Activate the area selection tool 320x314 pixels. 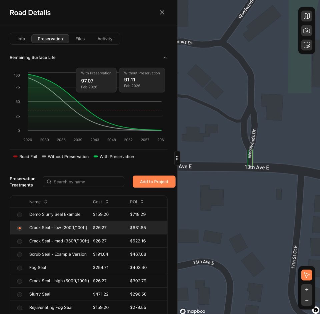pos(306,45)
